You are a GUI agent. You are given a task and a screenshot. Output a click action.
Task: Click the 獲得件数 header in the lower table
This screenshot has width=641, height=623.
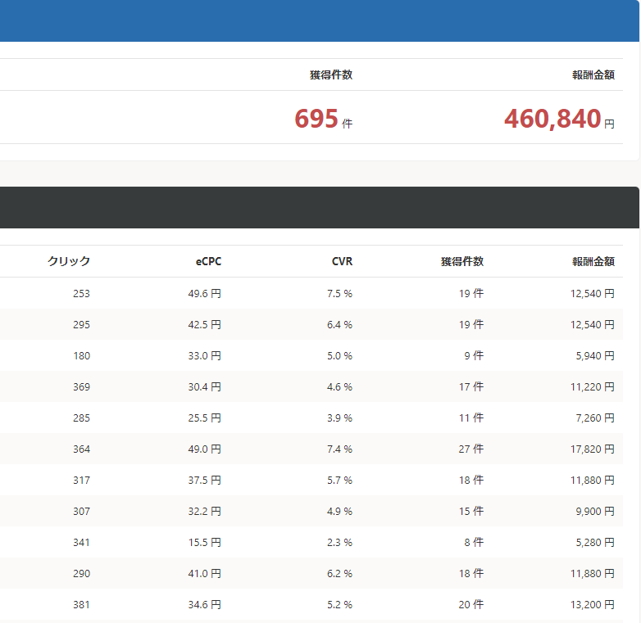click(x=461, y=261)
